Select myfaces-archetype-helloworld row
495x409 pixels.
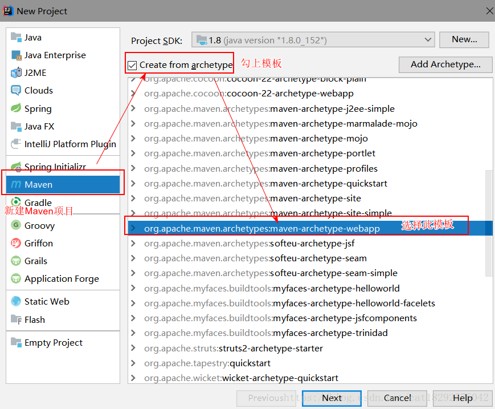tap(310, 288)
